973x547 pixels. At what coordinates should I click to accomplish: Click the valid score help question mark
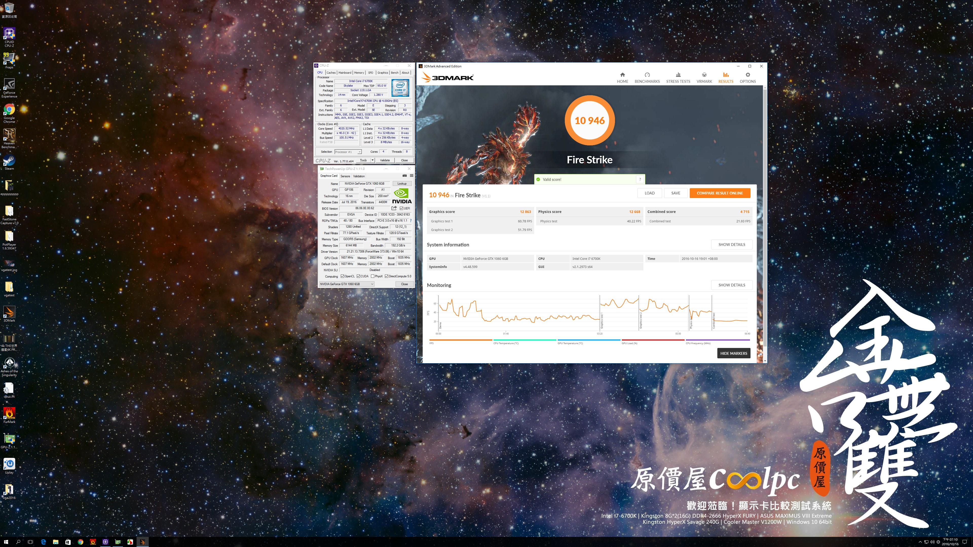click(x=640, y=179)
